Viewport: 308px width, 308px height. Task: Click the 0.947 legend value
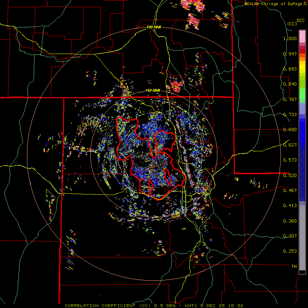(290, 54)
